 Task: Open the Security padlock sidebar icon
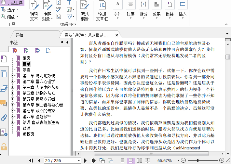click(x=4, y=147)
